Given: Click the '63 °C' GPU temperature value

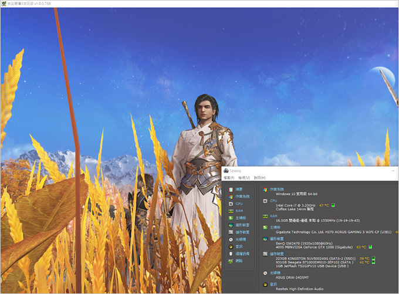Looking at the screenshot, I should coord(361,247).
